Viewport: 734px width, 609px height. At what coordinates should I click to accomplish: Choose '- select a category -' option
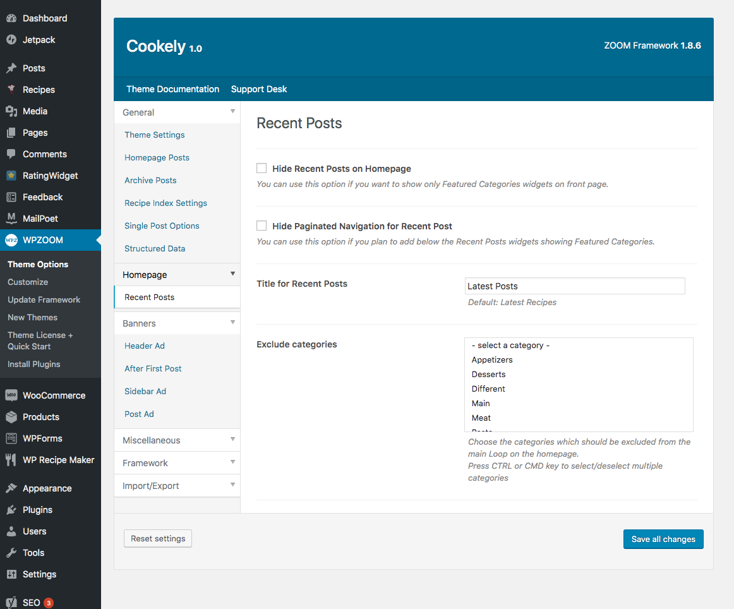click(511, 346)
